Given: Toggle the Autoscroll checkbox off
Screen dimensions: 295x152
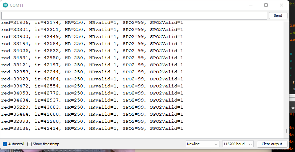Looking at the screenshot, I should tap(5, 144).
